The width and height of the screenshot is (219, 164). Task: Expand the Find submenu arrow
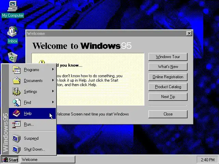click(53, 102)
